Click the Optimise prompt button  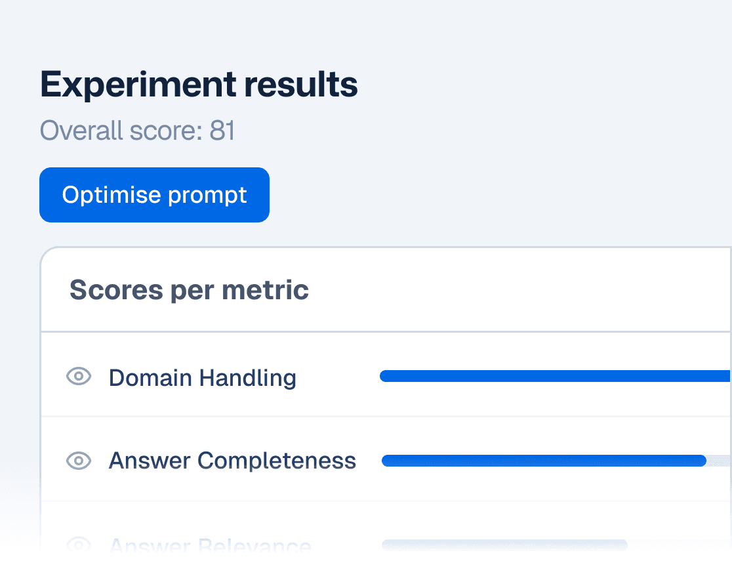coord(154,195)
